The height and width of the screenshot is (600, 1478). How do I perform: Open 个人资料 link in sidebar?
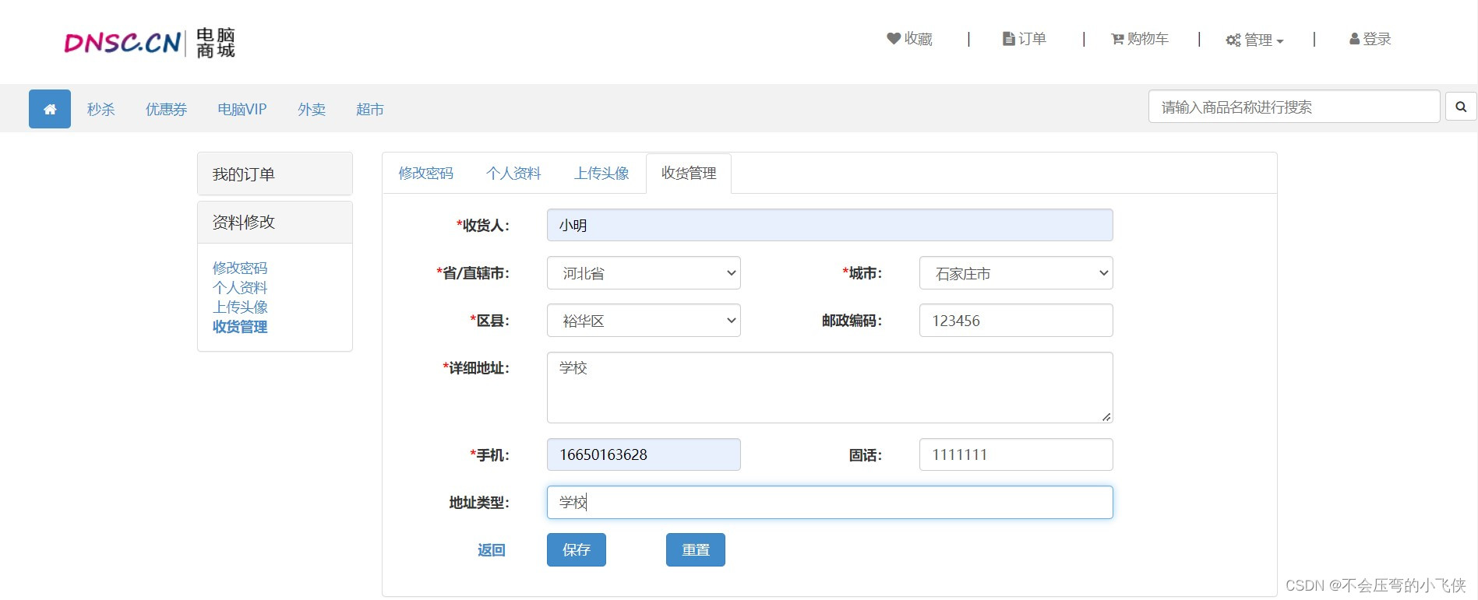point(240,287)
